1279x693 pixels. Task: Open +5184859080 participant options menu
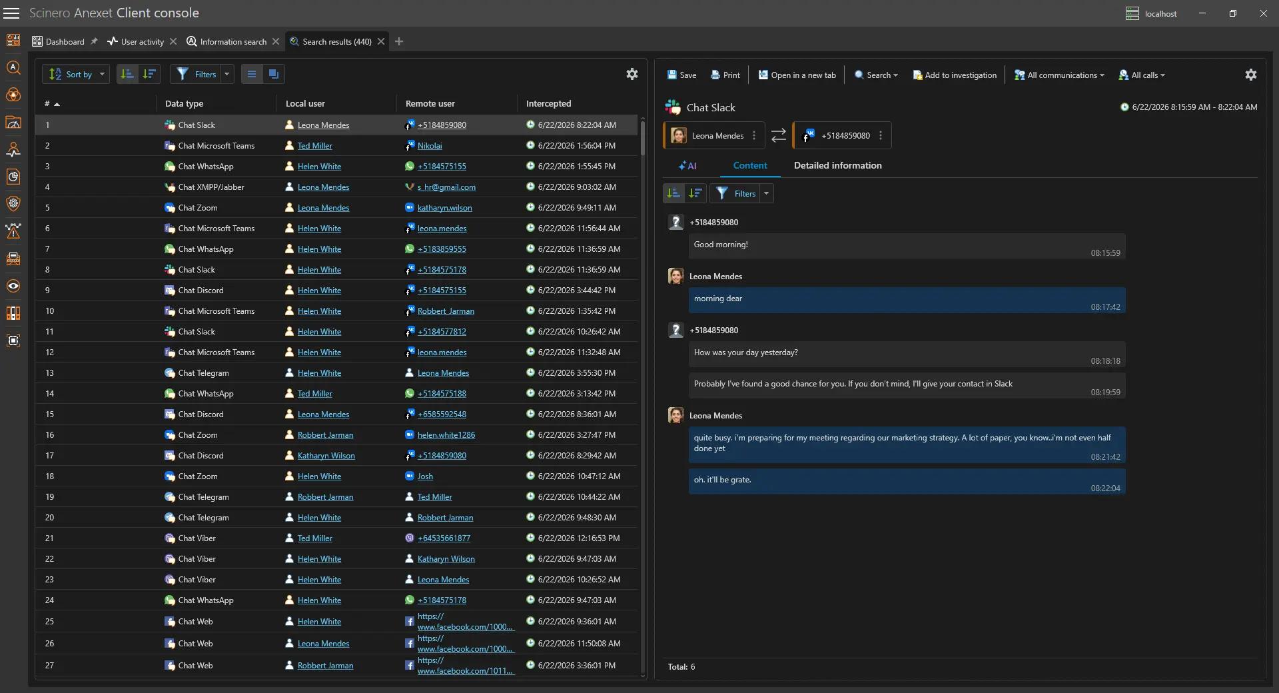pyautogui.click(x=881, y=135)
